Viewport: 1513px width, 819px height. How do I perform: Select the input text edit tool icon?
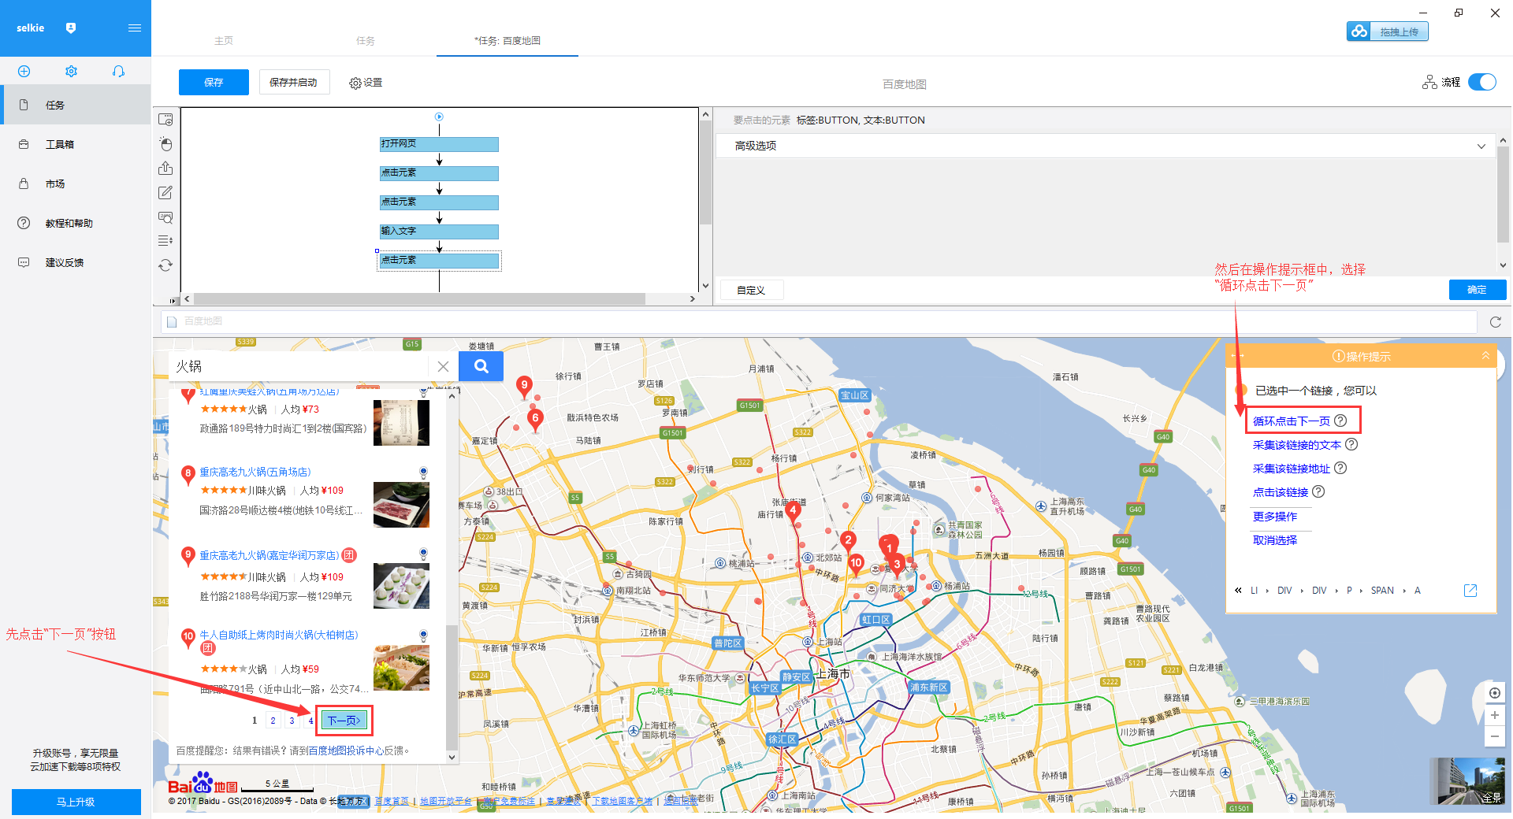pyautogui.click(x=165, y=192)
